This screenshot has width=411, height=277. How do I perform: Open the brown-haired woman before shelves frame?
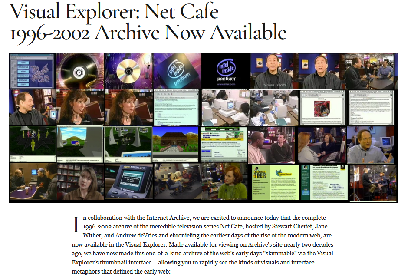[80, 181]
